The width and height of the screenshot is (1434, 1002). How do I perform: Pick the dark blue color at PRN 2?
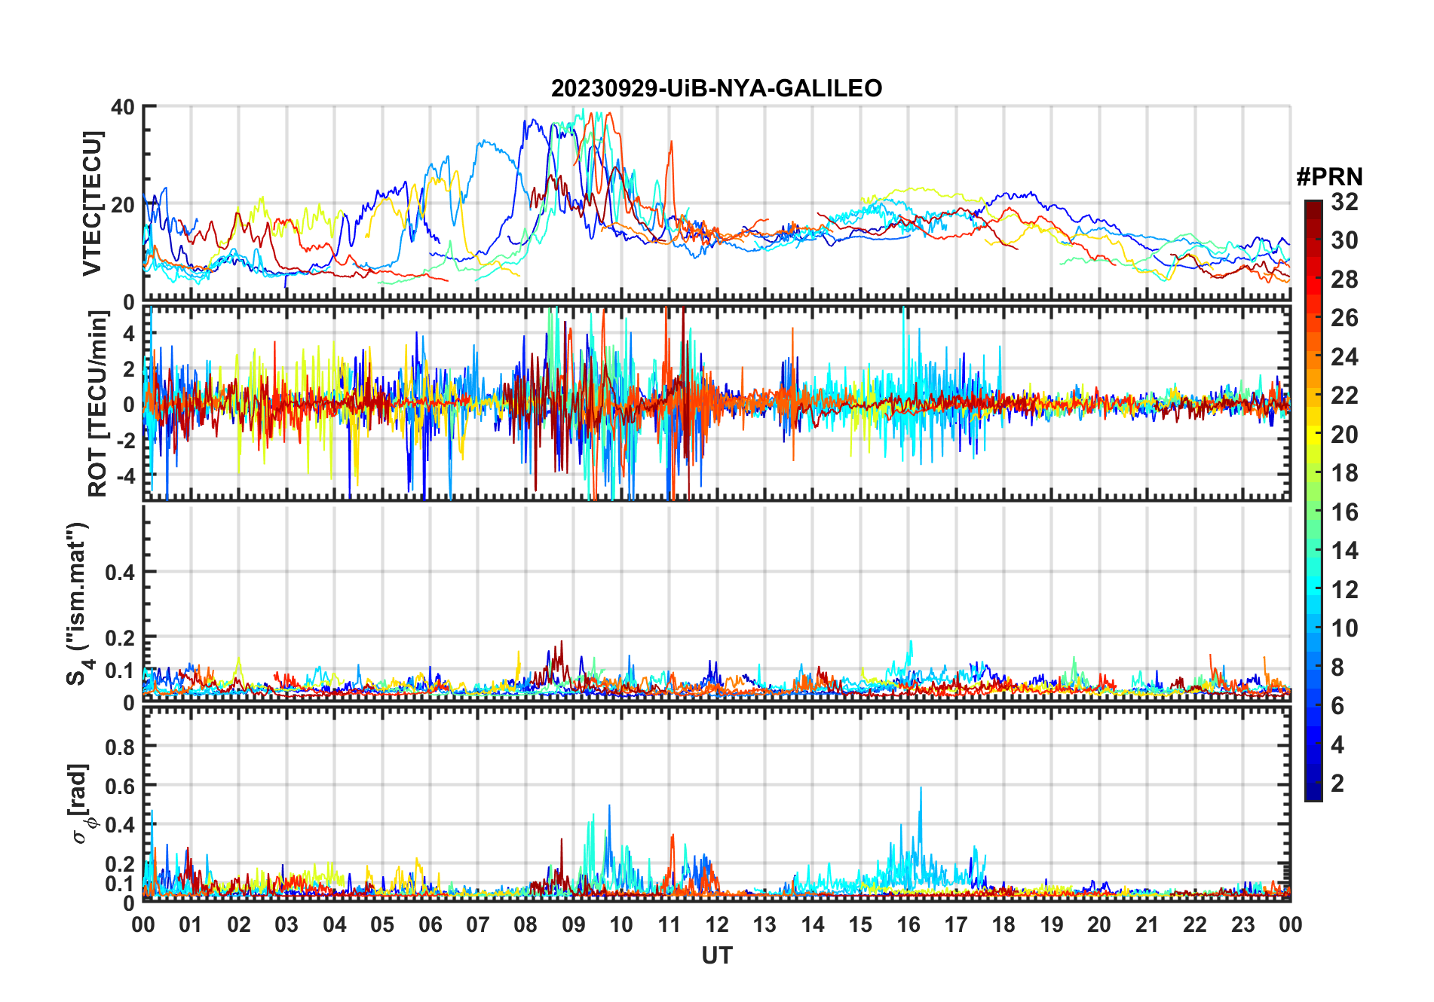pos(1313,783)
